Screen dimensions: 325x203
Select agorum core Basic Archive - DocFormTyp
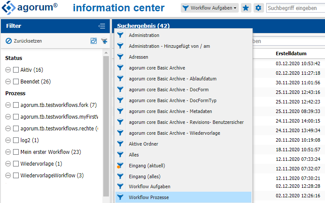(173, 100)
